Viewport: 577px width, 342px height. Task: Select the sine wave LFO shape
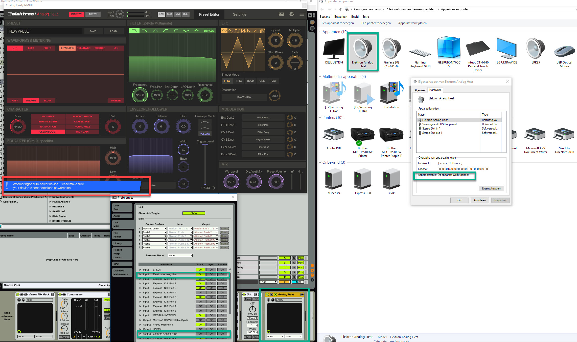[x=230, y=31]
